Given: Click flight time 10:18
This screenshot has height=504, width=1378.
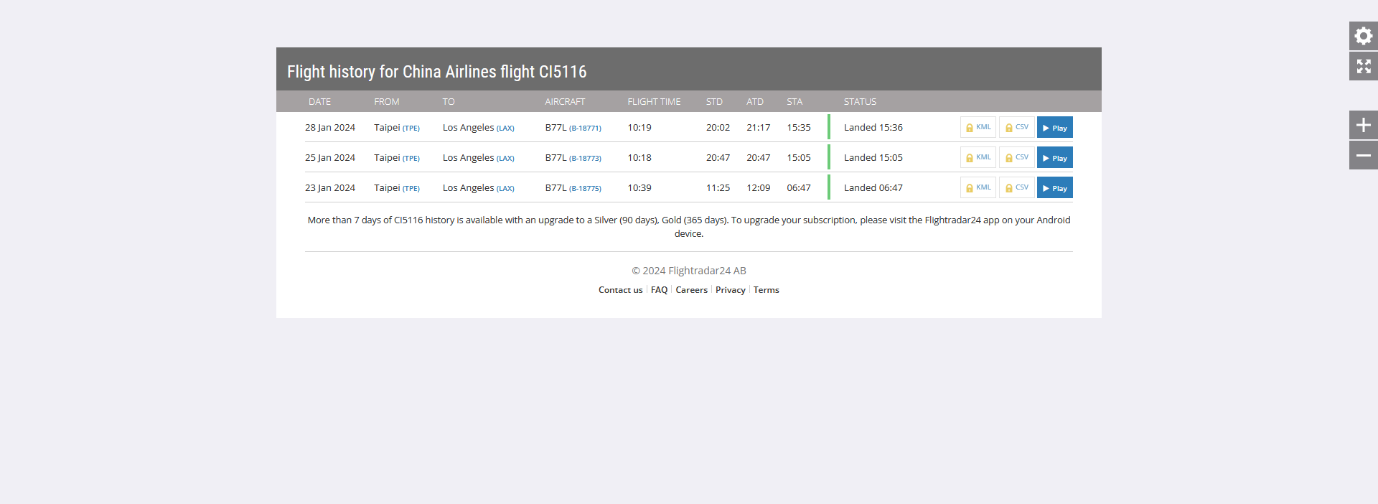Looking at the screenshot, I should (639, 158).
